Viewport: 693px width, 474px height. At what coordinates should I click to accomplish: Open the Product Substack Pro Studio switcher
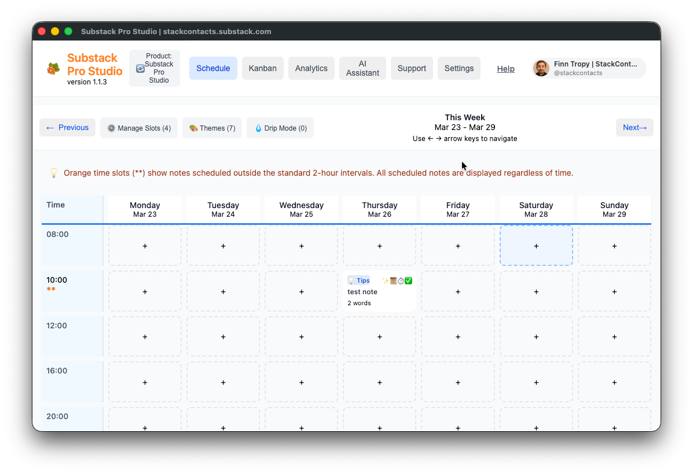coord(155,68)
